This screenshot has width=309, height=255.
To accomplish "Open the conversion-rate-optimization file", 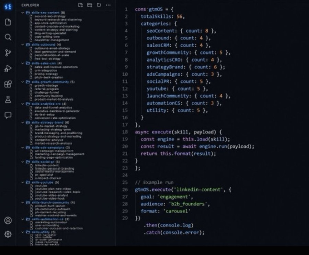I will [x=55, y=118].
